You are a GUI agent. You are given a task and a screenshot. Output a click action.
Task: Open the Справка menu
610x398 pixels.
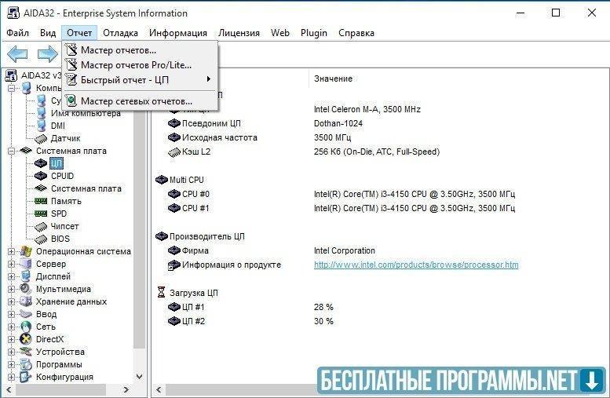(356, 33)
